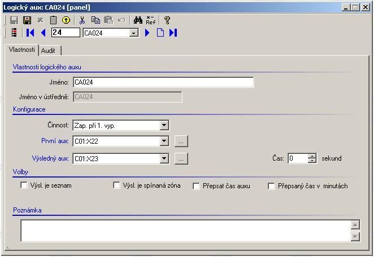Create a new record with the blank page icon
This screenshot has height=257, width=374.
click(160, 33)
